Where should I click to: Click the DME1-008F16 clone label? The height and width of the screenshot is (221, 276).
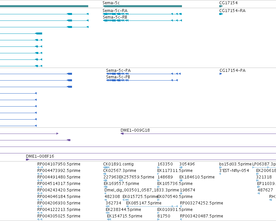click(40, 156)
